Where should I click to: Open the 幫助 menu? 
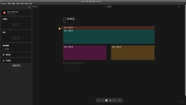[x=22, y=4]
